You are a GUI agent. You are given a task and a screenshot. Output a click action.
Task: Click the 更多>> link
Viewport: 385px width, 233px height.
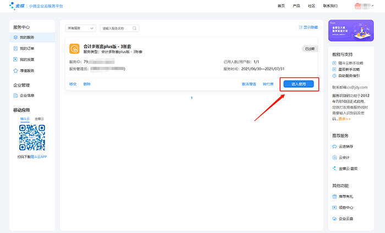[x=344, y=119]
